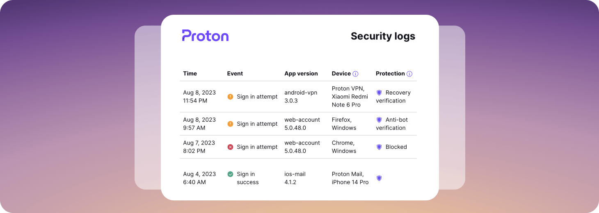
Task: Select the App version column header
Action: (x=301, y=74)
